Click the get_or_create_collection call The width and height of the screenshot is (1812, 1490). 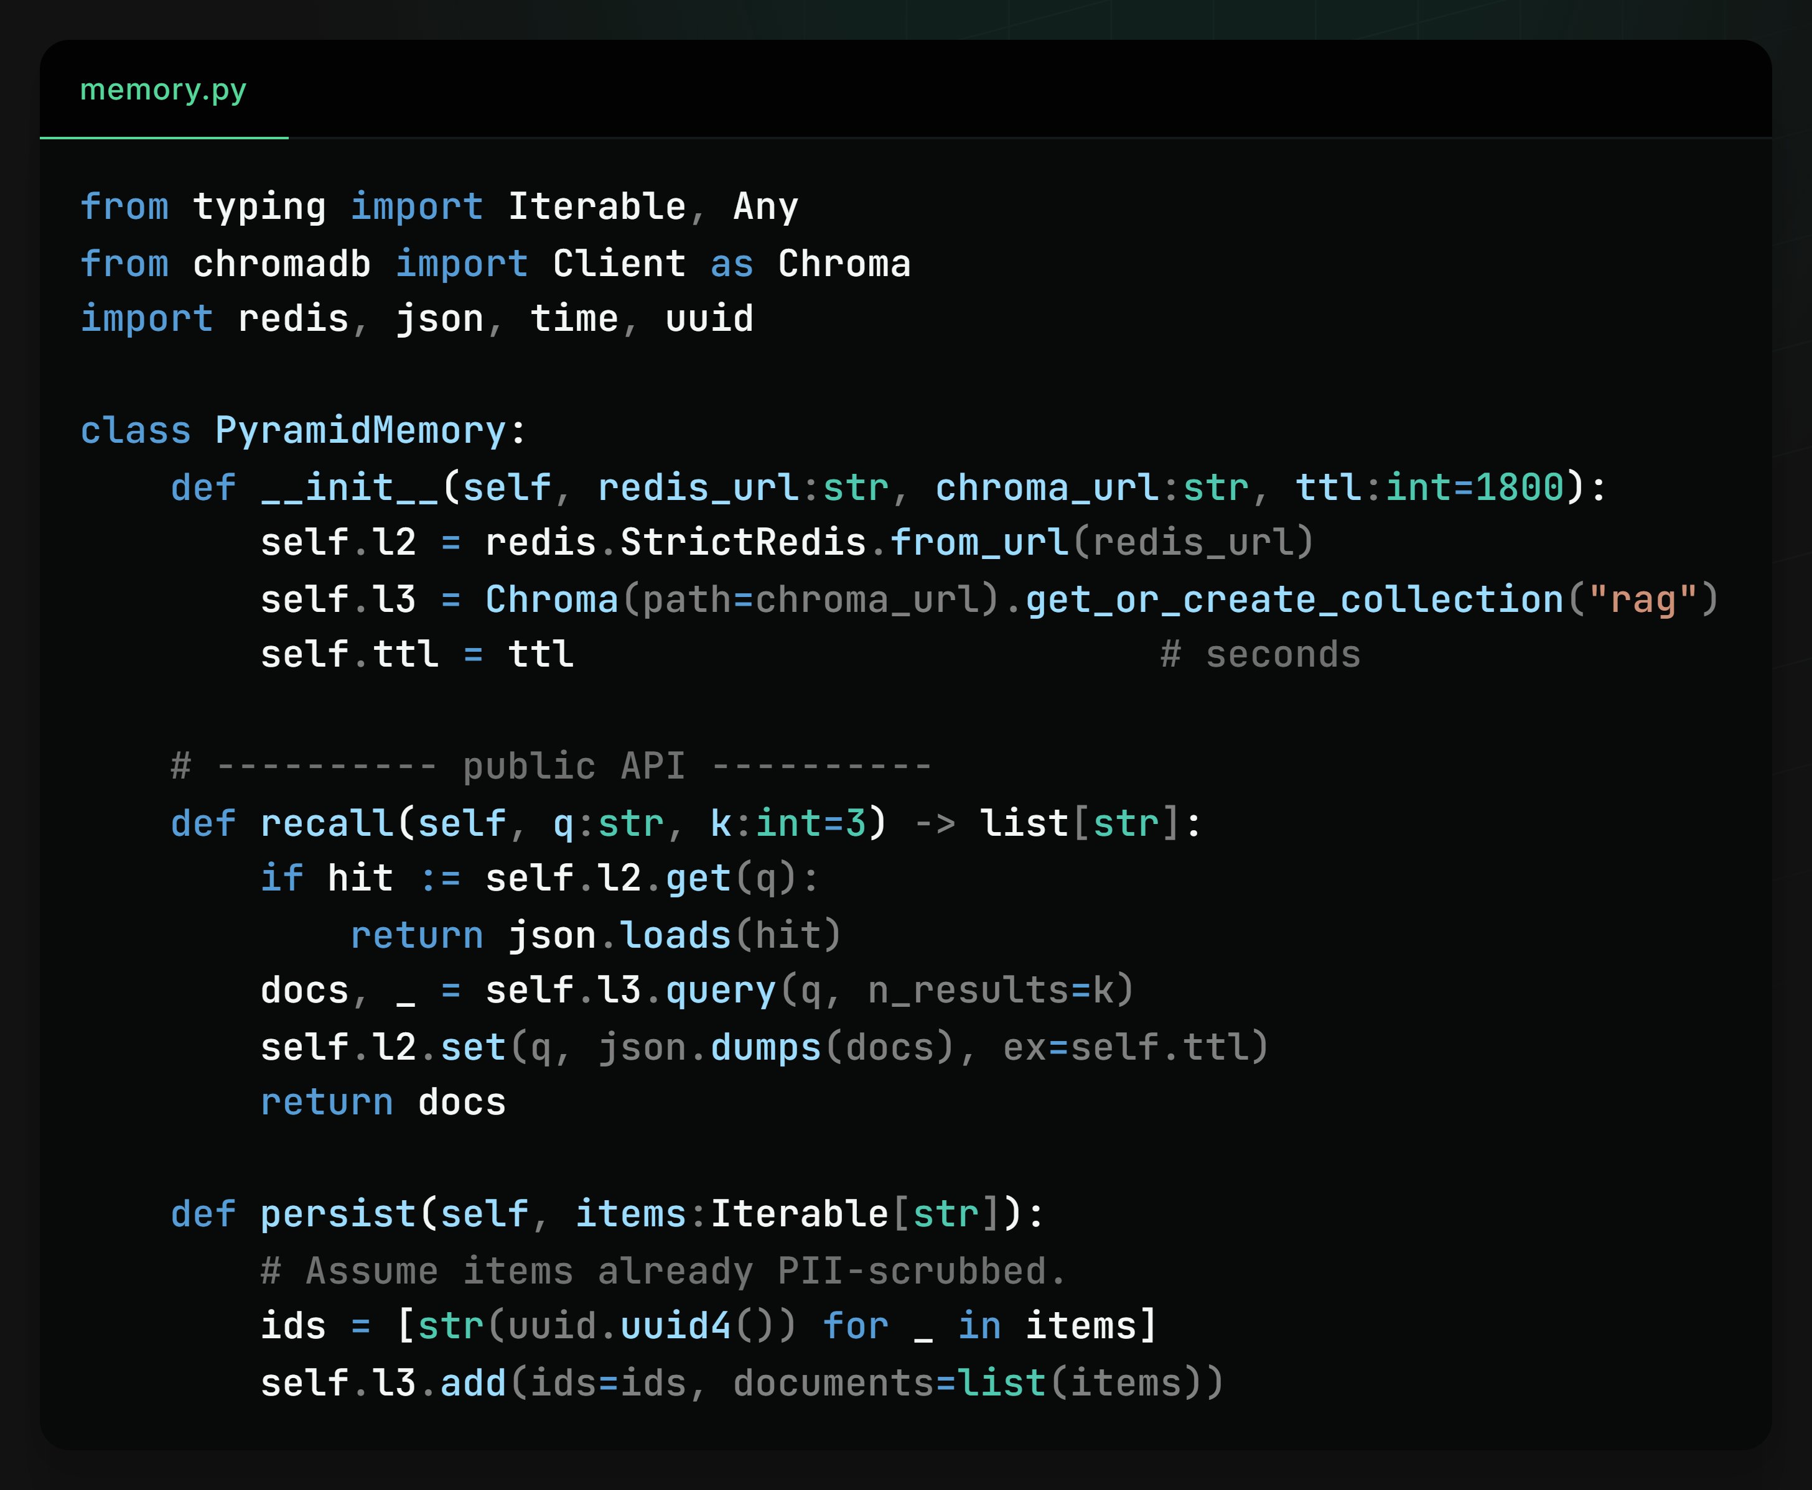[x=1294, y=599]
